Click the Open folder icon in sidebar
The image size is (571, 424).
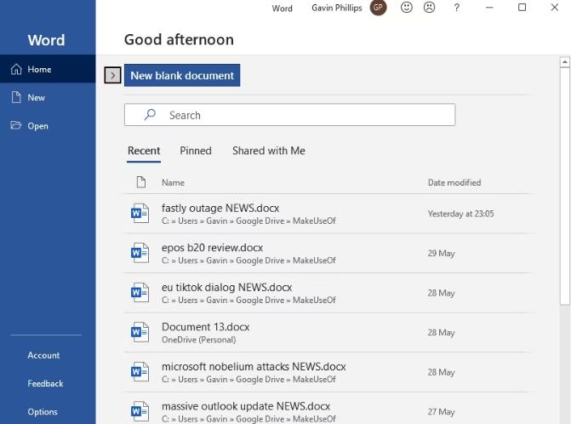pyautogui.click(x=15, y=125)
